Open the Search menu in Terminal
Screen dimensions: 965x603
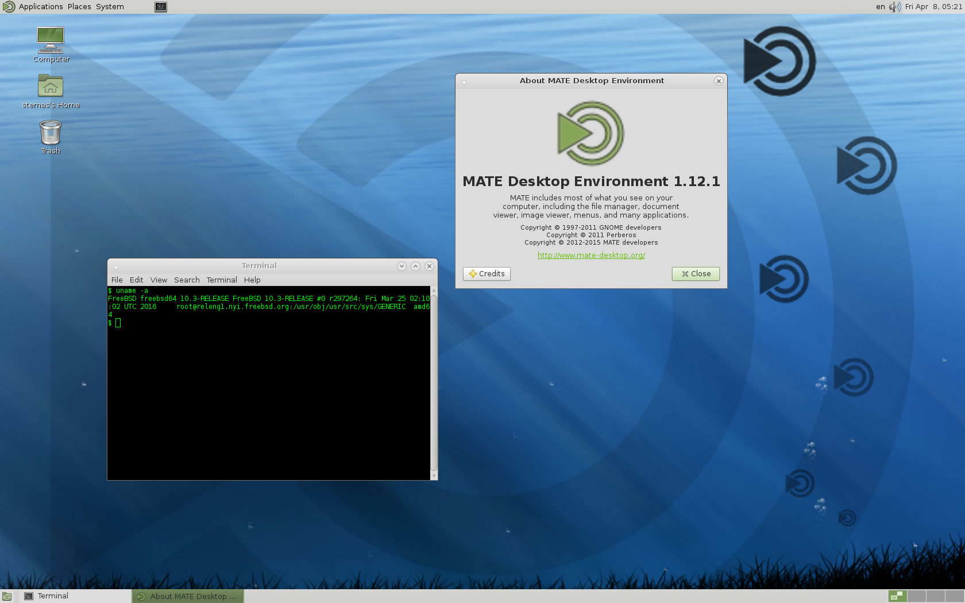coord(187,280)
